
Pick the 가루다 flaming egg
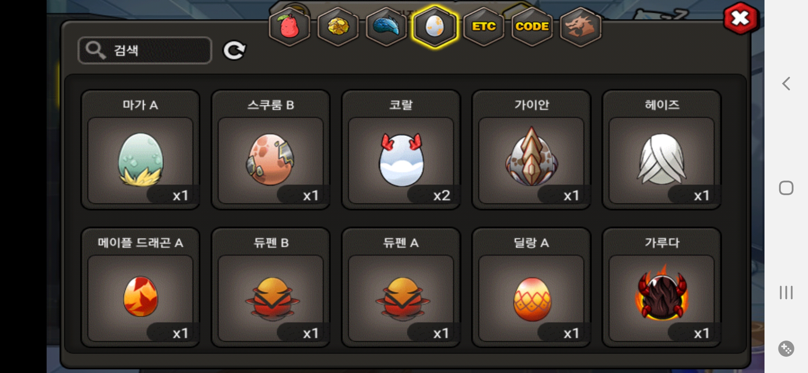(662, 287)
